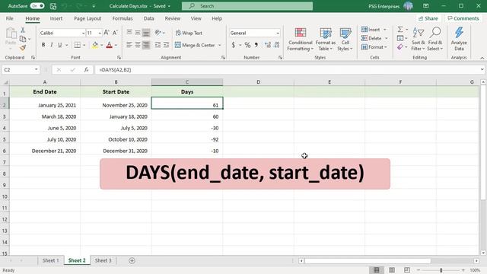The width and height of the screenshot is (487, 274).
Task: Open Conditional Formatting menu
Action: click(x=300, y=40)
